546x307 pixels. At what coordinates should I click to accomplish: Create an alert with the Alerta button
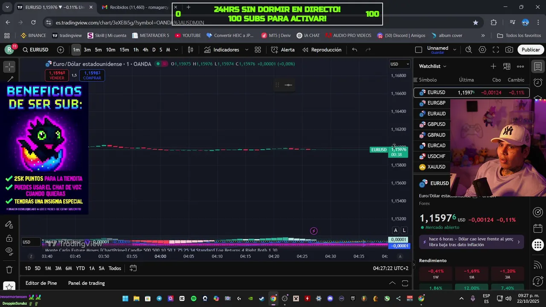point(283,50)
